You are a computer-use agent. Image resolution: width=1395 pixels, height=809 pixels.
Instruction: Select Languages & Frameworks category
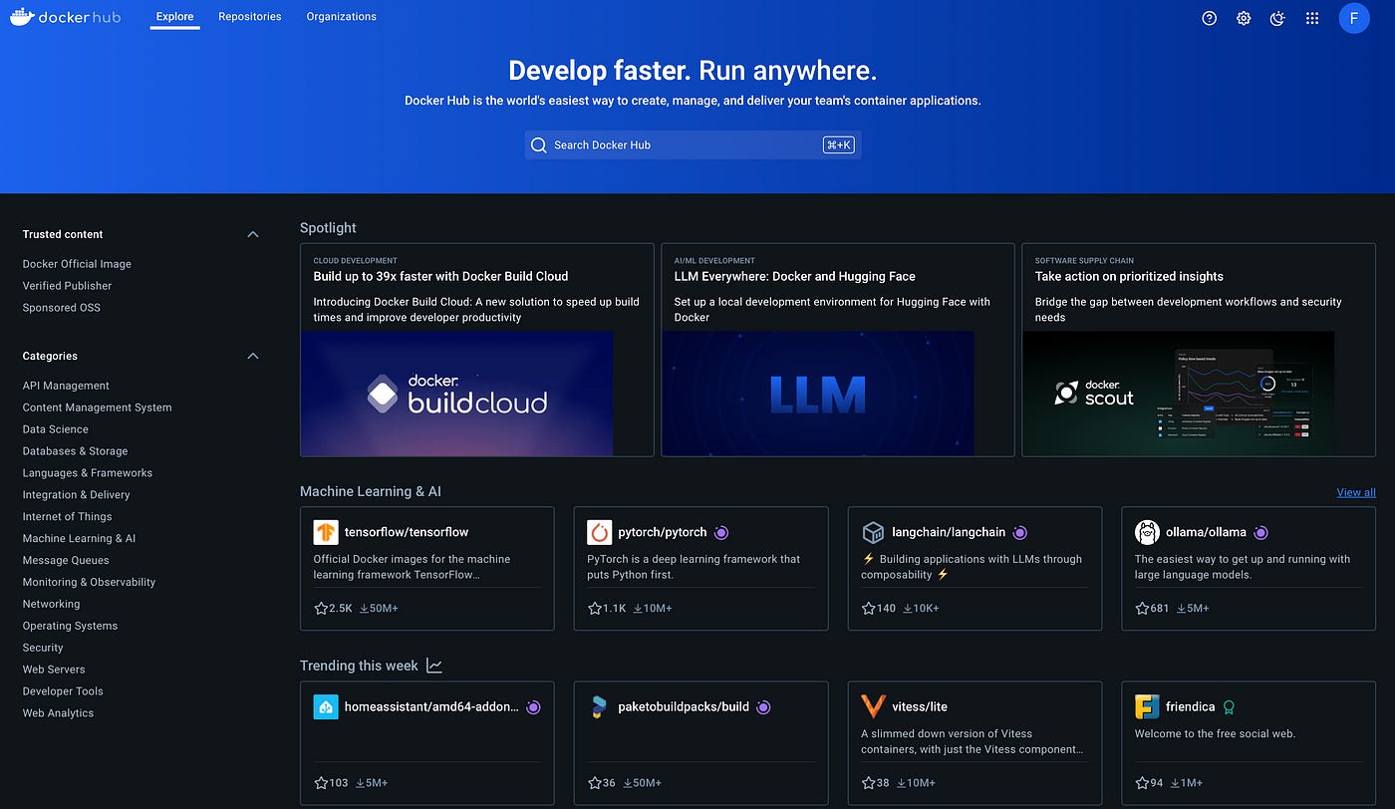click(88, 473)
